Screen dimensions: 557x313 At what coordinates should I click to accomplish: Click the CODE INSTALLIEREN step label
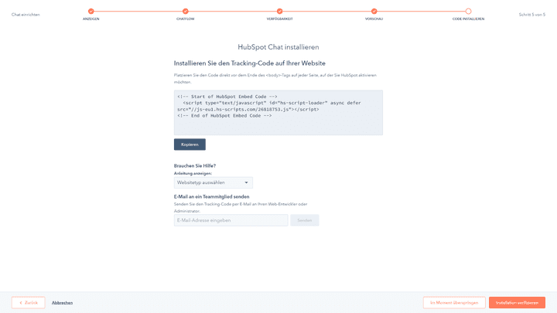[468, 19]
